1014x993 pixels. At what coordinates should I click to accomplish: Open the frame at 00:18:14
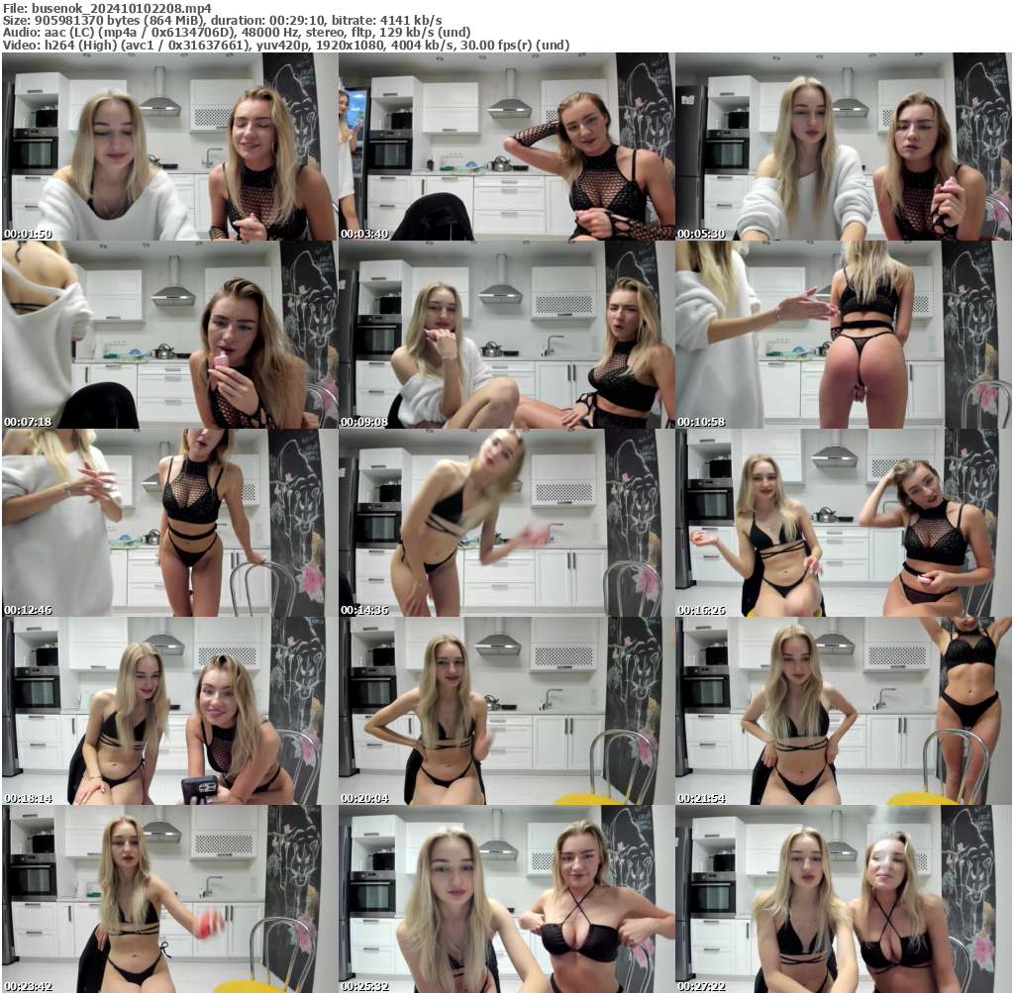(168, 709)
